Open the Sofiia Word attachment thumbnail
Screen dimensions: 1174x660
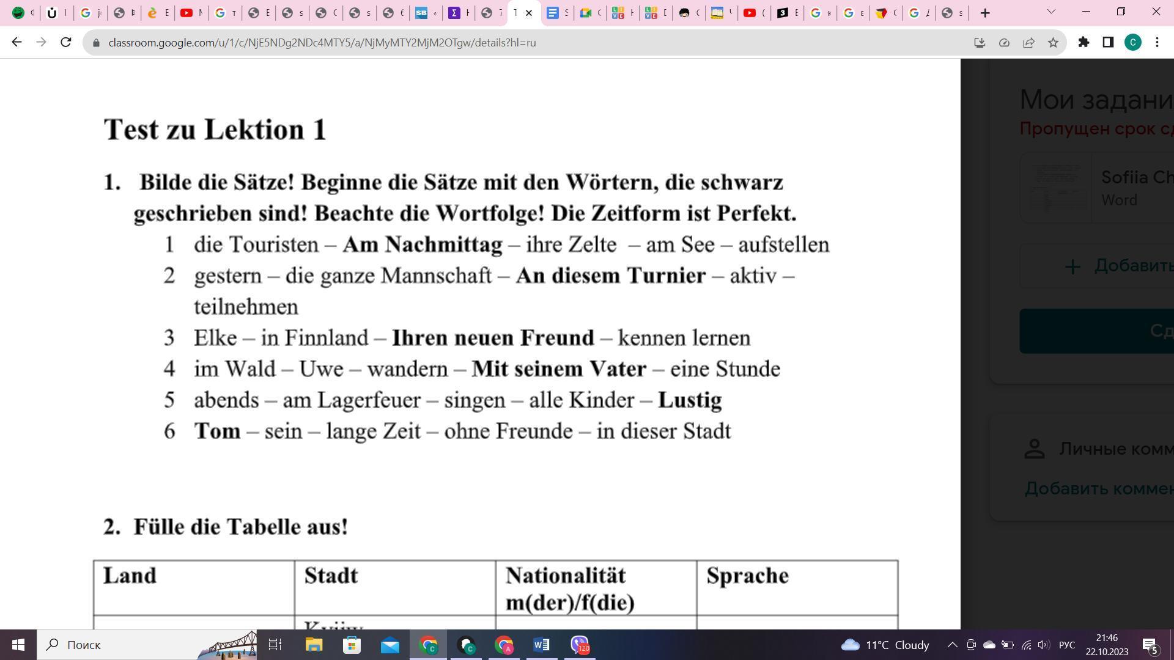(1056, 188)
